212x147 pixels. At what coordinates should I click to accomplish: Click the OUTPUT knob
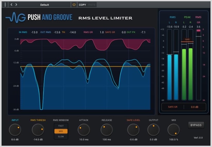153,130
